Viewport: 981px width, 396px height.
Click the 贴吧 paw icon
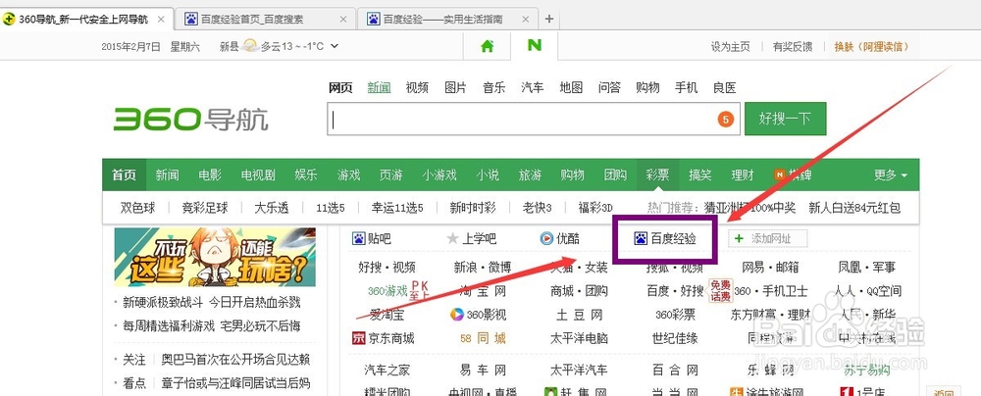358,238
